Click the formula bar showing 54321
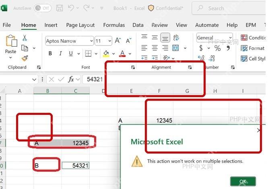Viewport: 268px width, 189px height. [x=174, y=79]
